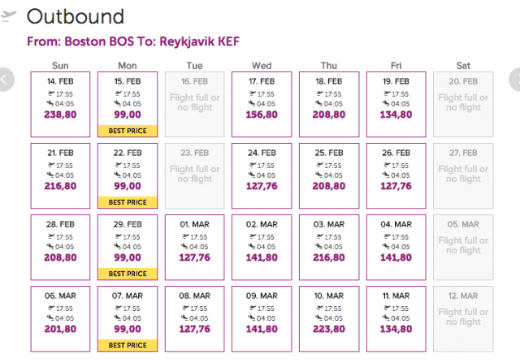This screenshot has height=363, width=520.
Task: Choose the 17. FEB fare of 156,80
Action: (262, 104)
